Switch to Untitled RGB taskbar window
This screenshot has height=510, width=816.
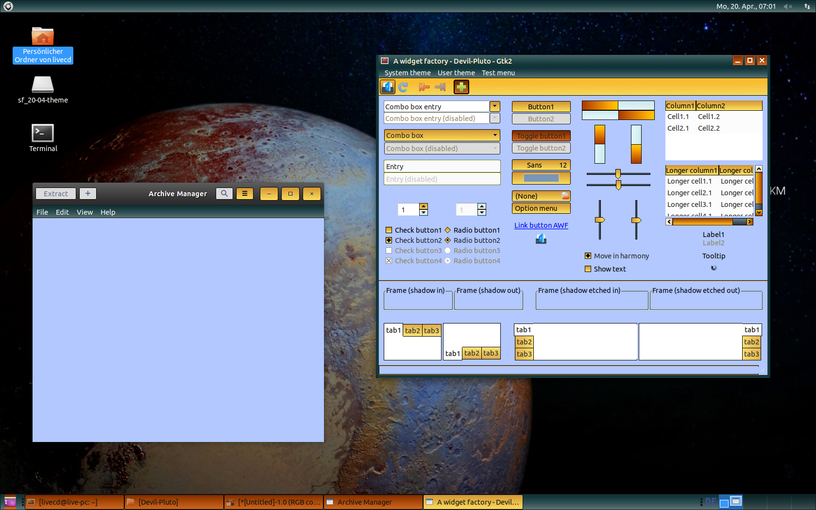pos(273,502)
